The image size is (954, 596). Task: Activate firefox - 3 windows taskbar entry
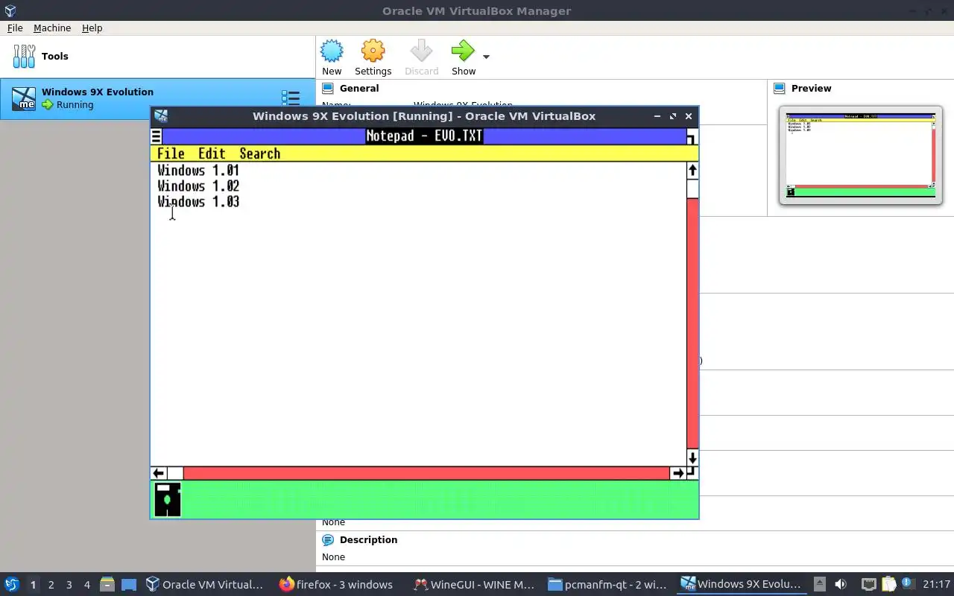pyautogui.click(x=336, y=585)
